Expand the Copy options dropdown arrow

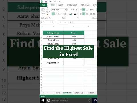click(49, 12)
